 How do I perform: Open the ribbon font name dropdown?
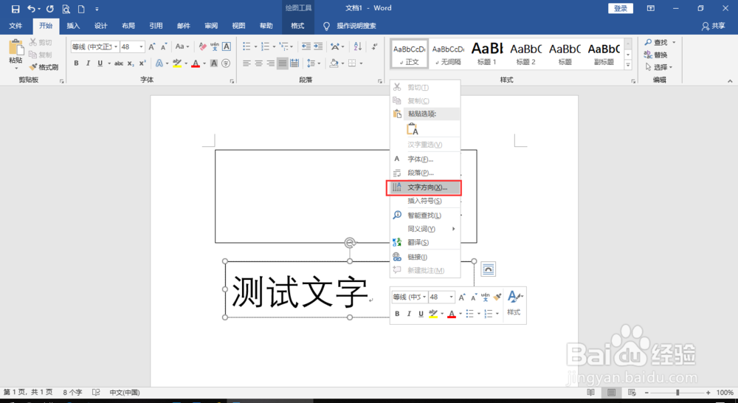point(116,46)
